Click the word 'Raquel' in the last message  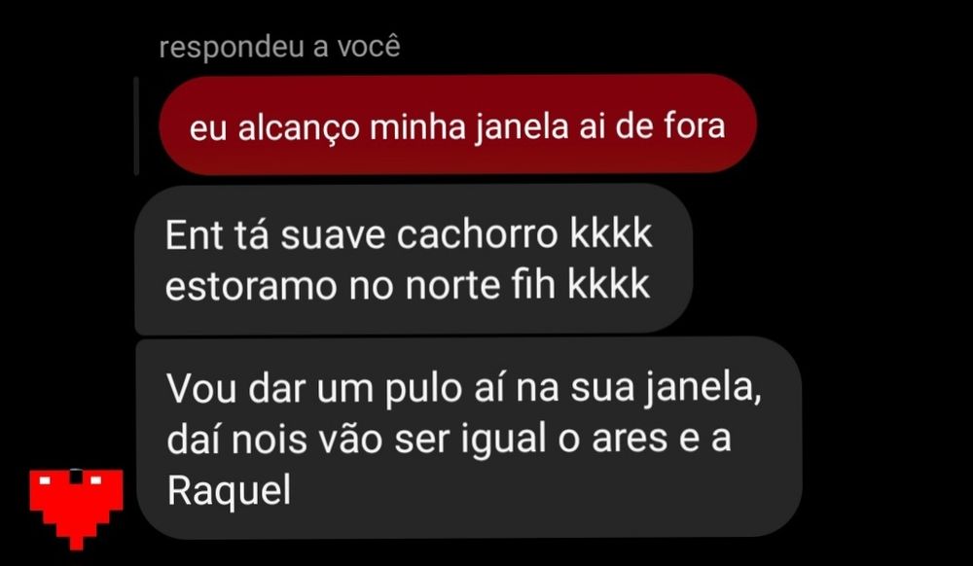[x=229, y=492]
